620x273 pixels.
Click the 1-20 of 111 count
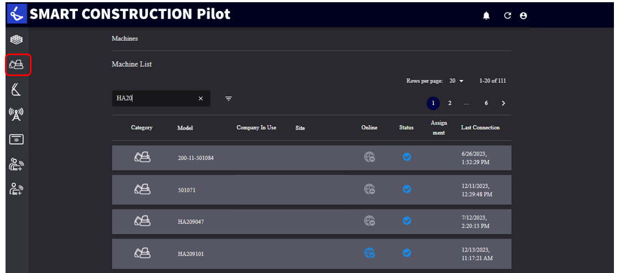[x=492, y=81]
